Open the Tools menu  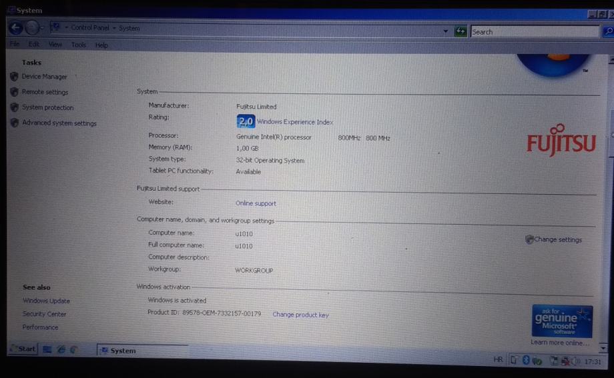pos(78,45)
